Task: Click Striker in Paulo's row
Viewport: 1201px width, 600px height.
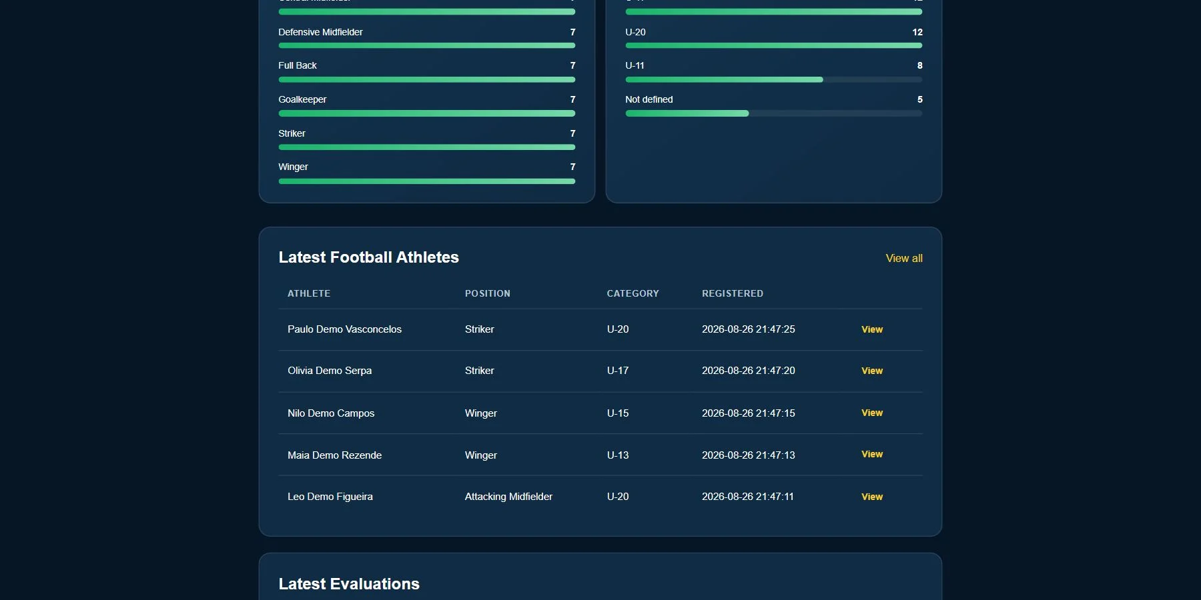Action: tap(480, 329)
